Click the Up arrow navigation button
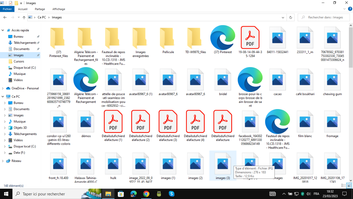The width and height of the screenshot is (353, 199). click(x=24, y=17)
